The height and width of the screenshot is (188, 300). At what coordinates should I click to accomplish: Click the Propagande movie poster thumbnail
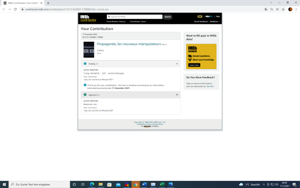[89, 50]
